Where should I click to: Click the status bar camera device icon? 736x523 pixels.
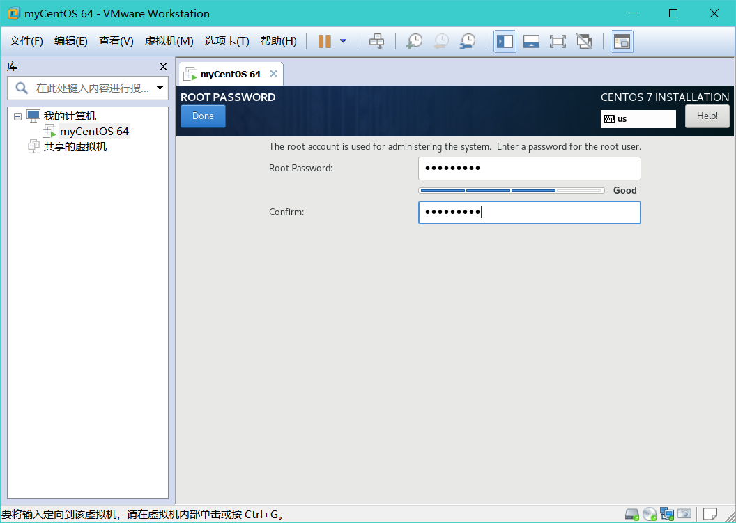click(x=684, y=514)
